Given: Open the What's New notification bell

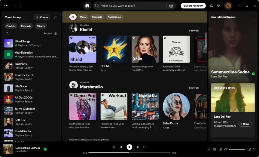Looking at the screenshot, I should pos(211,6).
